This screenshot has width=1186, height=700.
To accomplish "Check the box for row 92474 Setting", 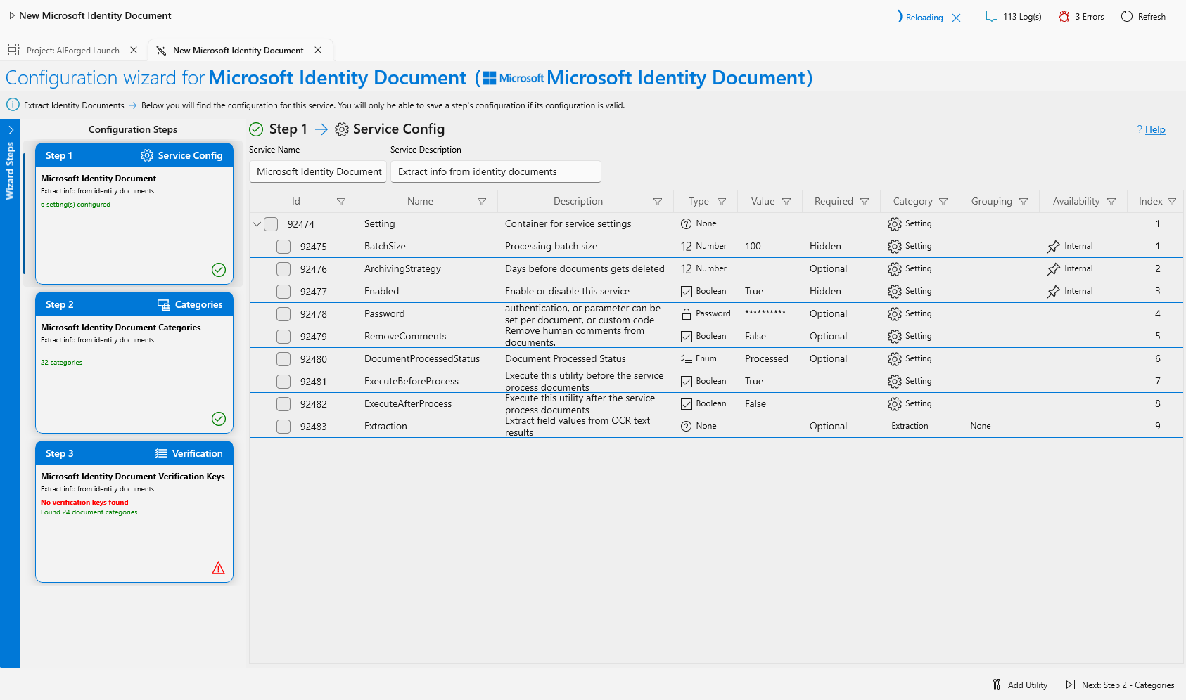I will tap(271, 224).
